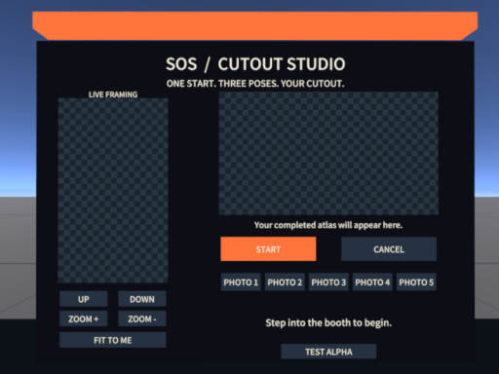Screen dimensions: 499x374
Task: Click the completed atlas preview area
Action: pyautogui.click(x=328, y=153)
